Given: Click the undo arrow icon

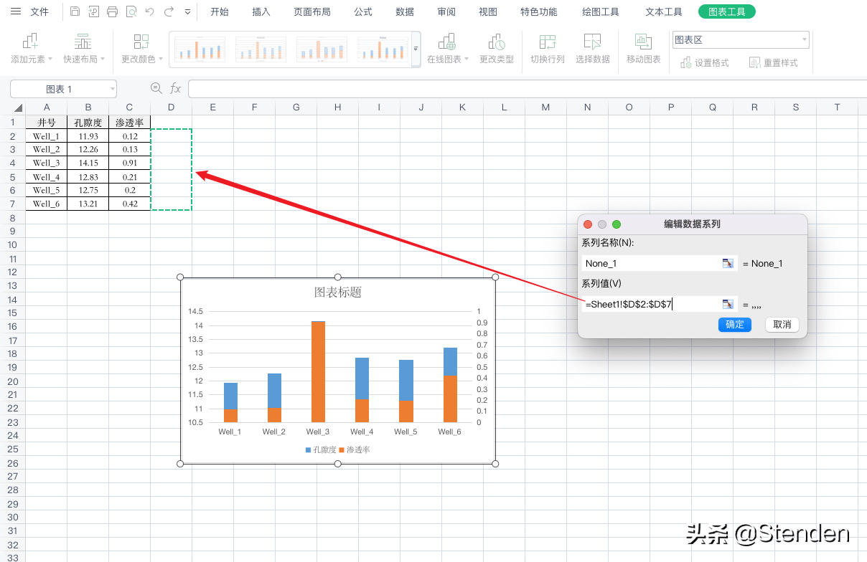Looking at the screenshot, I should coord(150,12).
